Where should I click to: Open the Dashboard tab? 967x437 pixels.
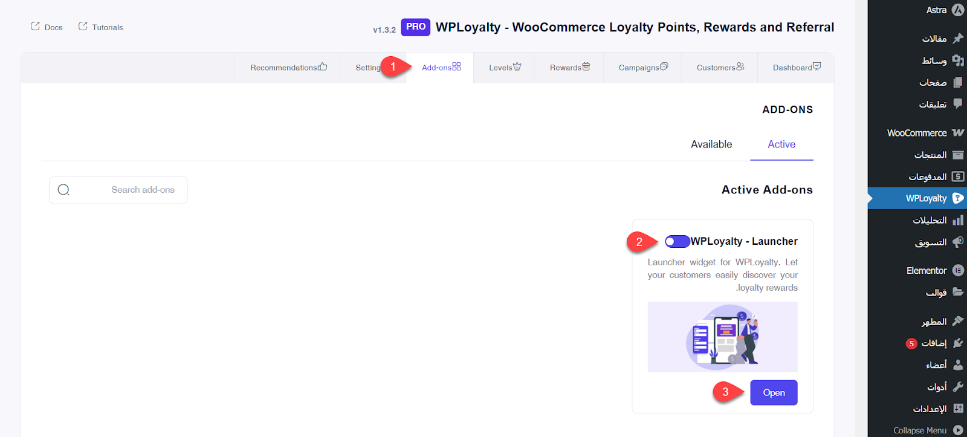(796, 68)
